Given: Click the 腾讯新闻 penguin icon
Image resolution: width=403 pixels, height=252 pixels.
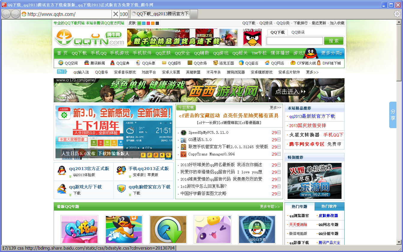Looking at the screenshot, I should (x=87, y=63).
